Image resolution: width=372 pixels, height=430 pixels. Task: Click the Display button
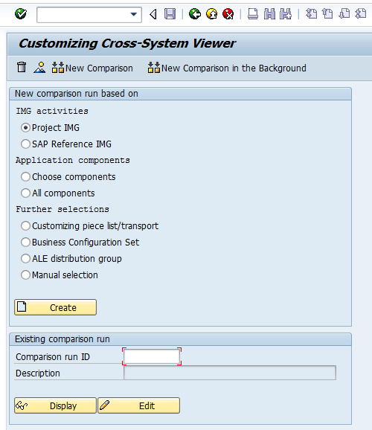tap(55, 405)
